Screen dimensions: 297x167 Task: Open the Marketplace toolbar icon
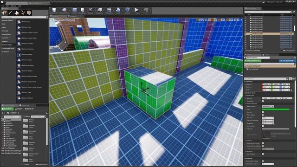83,10
